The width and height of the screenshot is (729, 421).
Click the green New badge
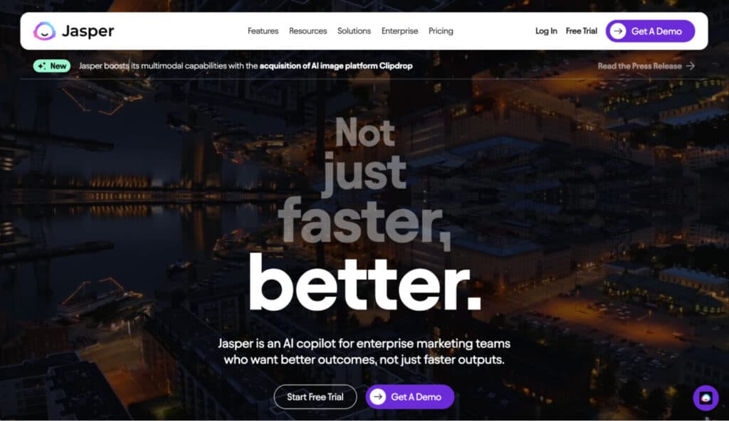pyautogui.click(x=51, y=66)
